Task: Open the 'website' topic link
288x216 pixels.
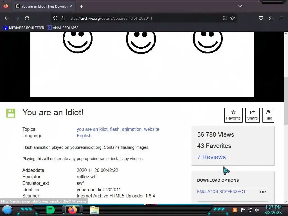Action: (152, 129)
